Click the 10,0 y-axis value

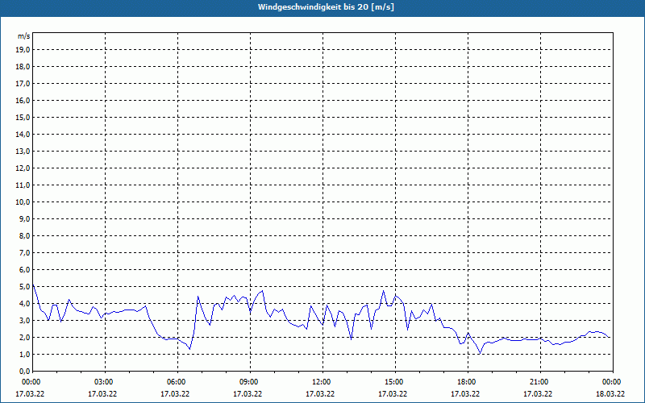(x=23, y=201)
